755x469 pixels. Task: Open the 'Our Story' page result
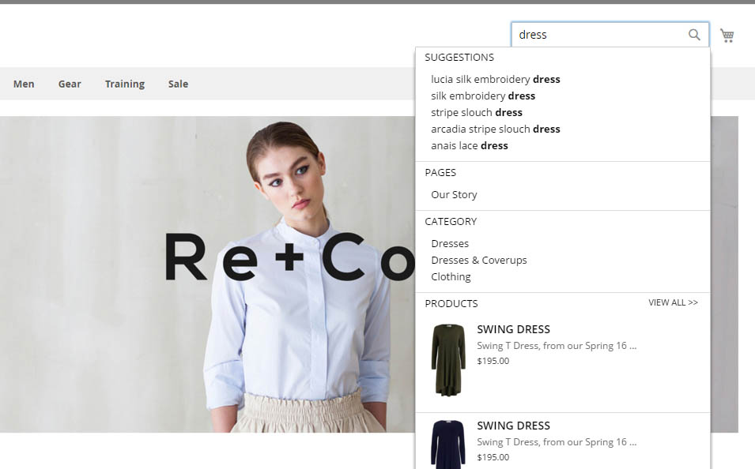click(x=454, y=194)
